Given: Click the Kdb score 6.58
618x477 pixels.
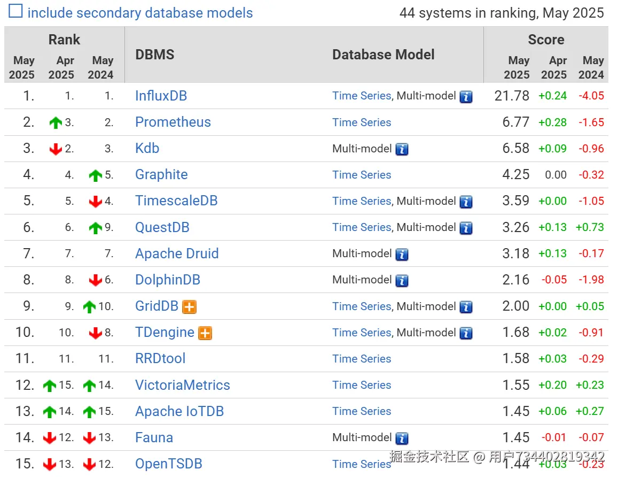Looking at the screenshot, I should coord(515,148).
